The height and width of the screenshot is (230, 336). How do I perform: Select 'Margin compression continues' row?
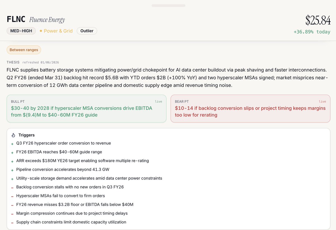[72, 214]
